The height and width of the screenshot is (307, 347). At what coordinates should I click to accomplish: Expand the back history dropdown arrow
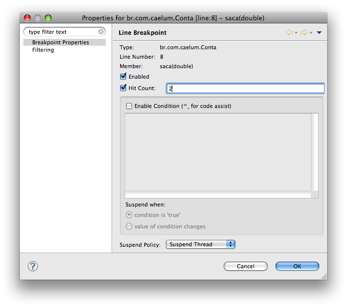tap(296, 33)
